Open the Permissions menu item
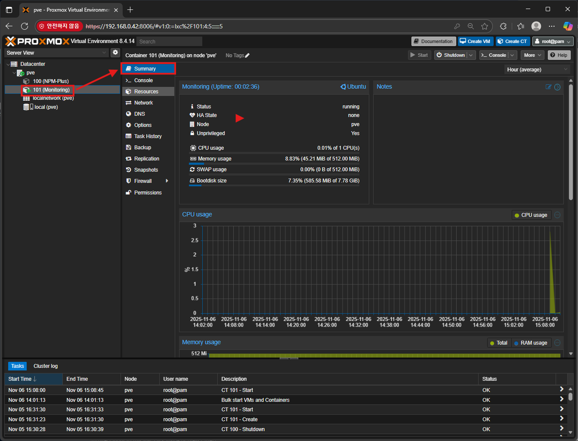Image resolution: width=578 pixels, height=441 pixels. [148, 193]
